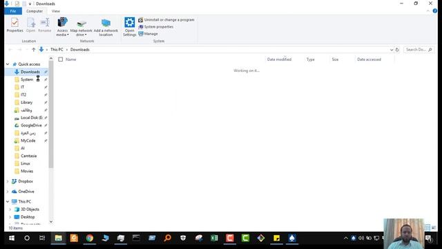This screenshot has height=249, width=442.
Task: Select the System folder in Quick access
Action: coord(27,80)
